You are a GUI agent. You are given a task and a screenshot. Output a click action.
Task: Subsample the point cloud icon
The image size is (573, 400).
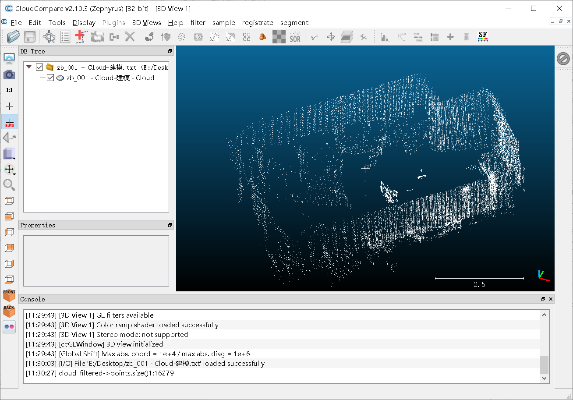point(181,37)
